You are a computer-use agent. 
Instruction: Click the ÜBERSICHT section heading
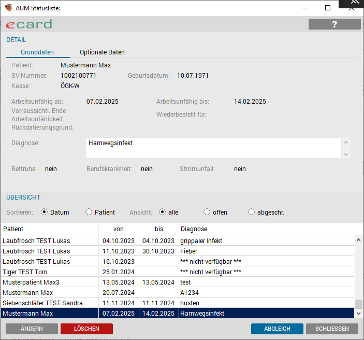(23, 197)
